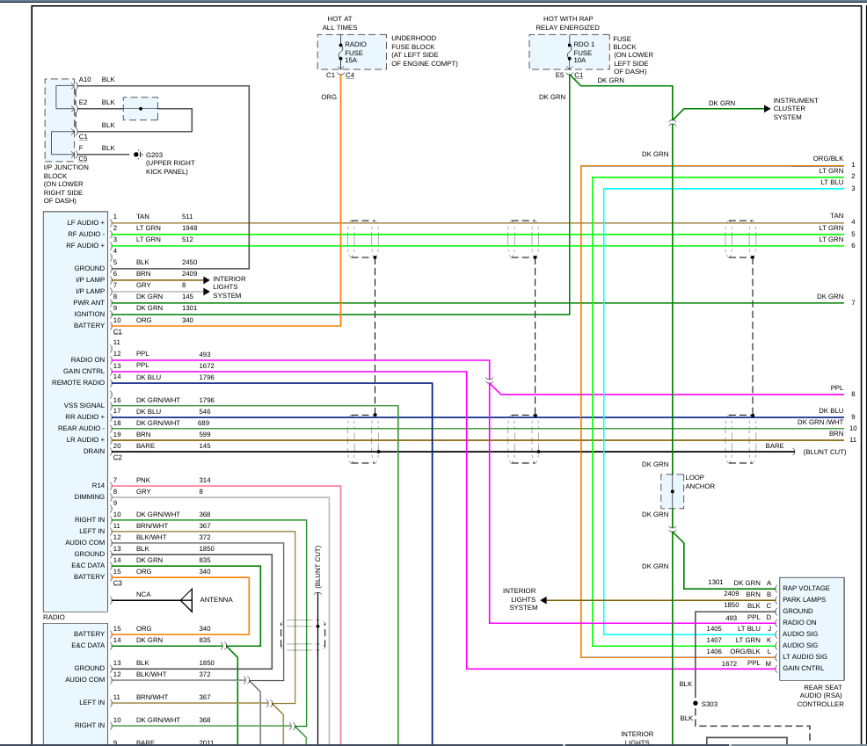The image size is (867, 746).
Task: Select the G203 ground point symbol
Action: click(137, 154)
